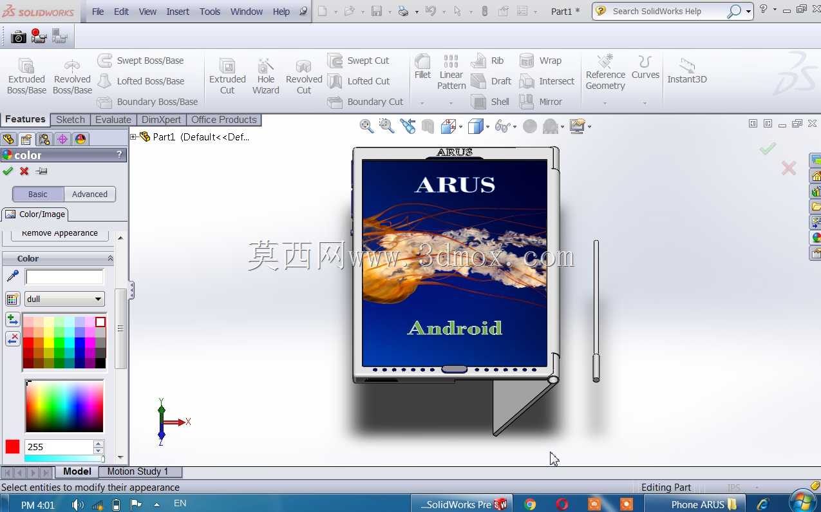
Task: Toggle Instant3D mode
Action: (x=687, y=71)
